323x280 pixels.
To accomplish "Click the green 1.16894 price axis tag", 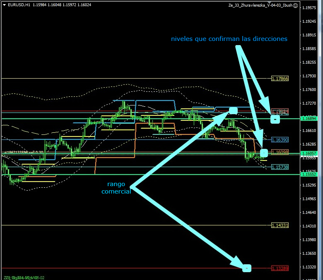I will point(310,119).
